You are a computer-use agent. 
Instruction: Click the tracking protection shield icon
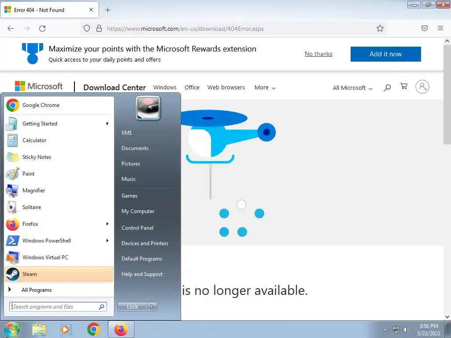(87, 28)
